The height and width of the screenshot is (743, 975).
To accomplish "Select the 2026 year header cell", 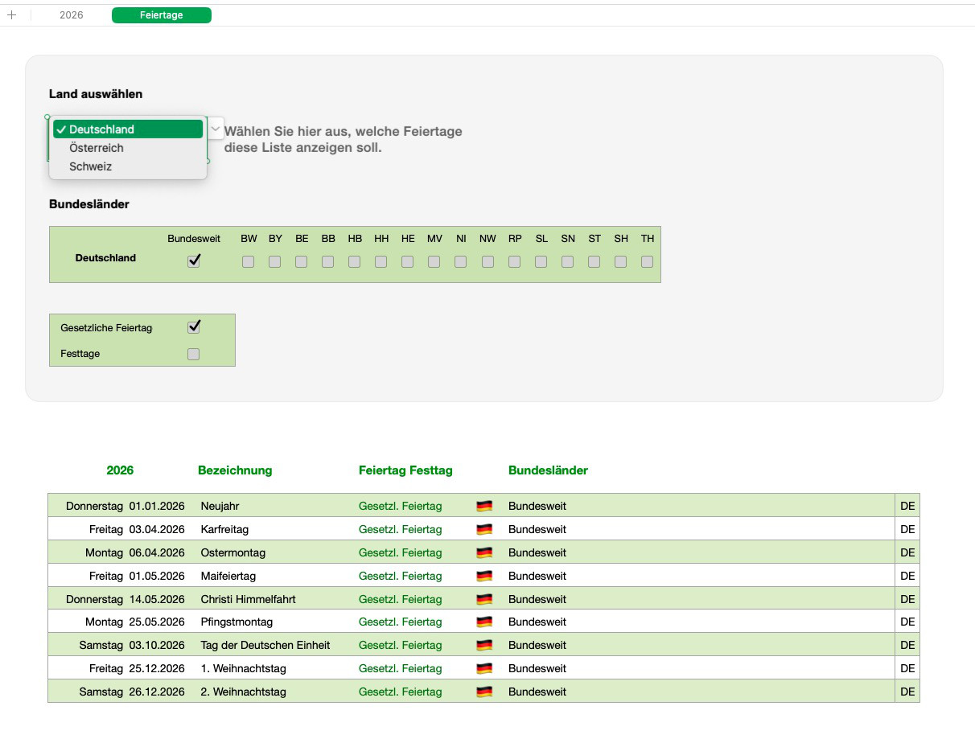I will pyautogui.click(x=120, y=470).
